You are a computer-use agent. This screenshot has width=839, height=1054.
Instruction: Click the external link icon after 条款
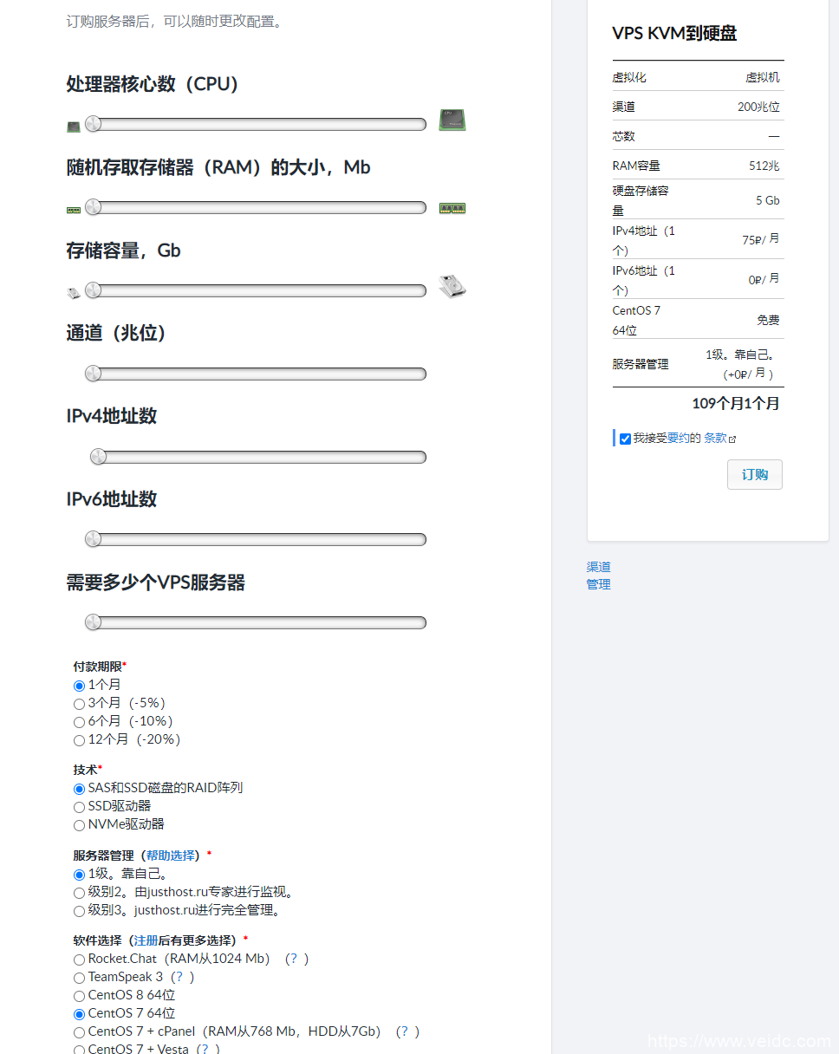[x=732, y=439]
